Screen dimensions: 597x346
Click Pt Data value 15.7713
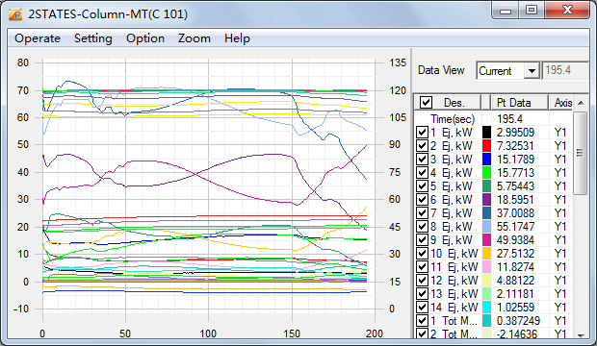click(515, 173)
